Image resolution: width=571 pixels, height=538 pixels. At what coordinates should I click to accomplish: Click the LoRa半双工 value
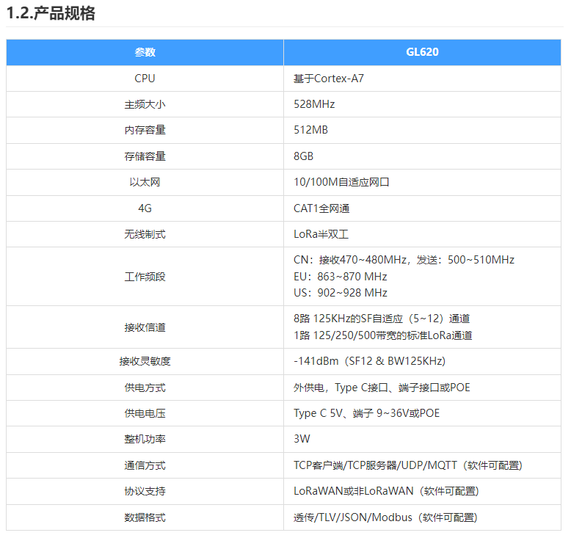[x=321, y=234]
